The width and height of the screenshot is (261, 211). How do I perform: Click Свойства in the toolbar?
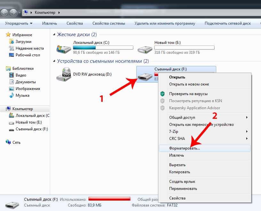click(75, 23)
